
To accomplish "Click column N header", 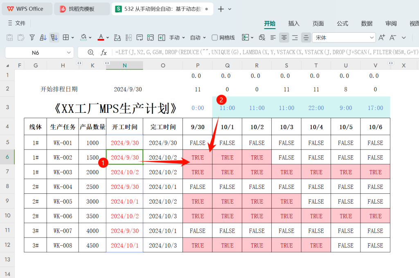I will tap(124, 65).
